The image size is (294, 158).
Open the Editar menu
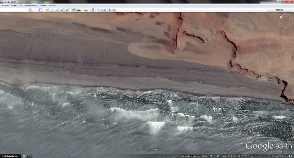tap(14, 6)
